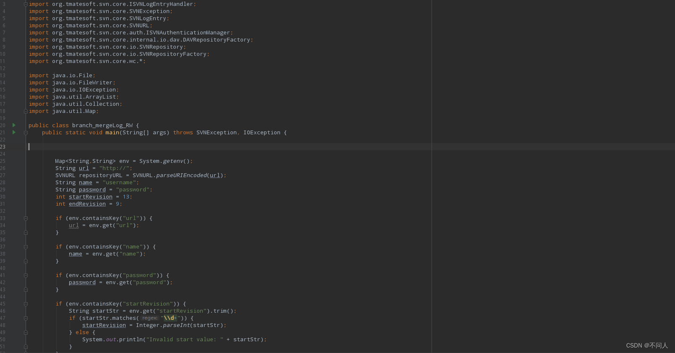This screenshot has height=353, width=675.
Task: Click the main method name
Action: 112,133
